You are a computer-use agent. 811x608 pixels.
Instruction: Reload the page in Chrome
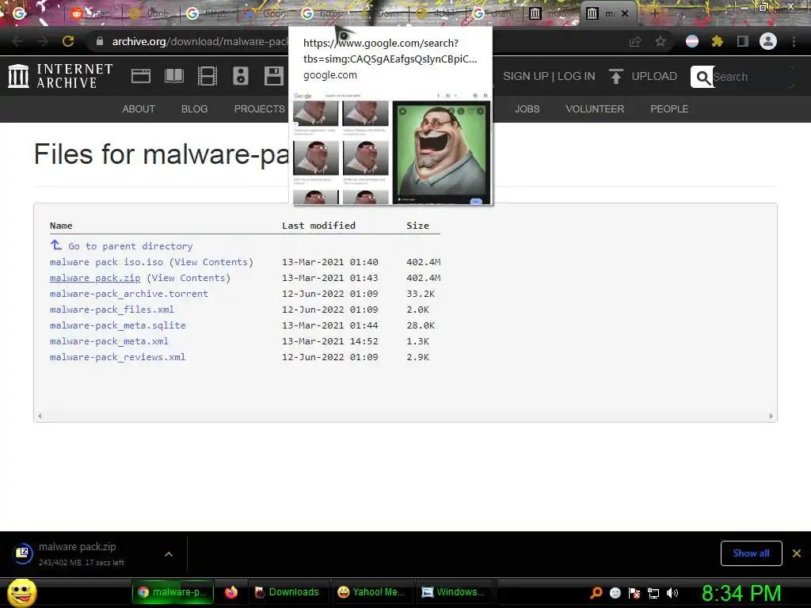click(x=68, y=41)
